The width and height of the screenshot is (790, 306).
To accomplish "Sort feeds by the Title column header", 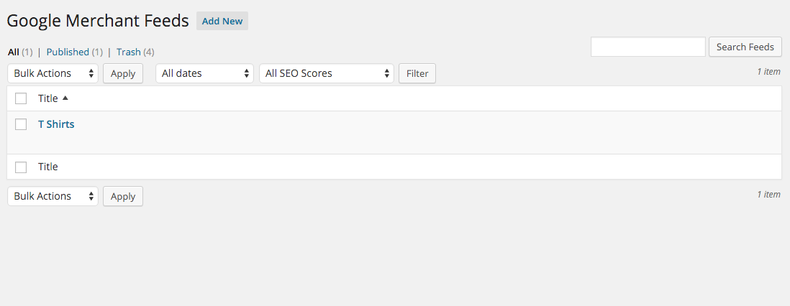I will tap(48, 98).
